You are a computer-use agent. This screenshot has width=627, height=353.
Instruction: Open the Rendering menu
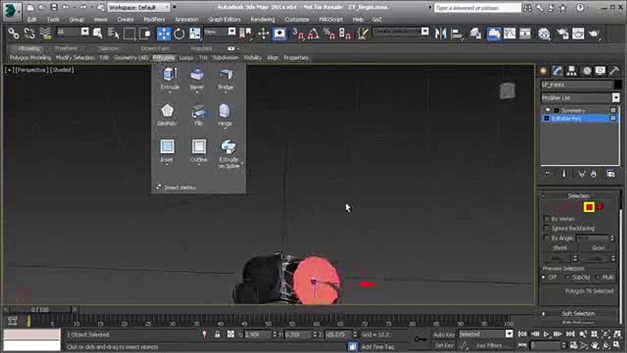[x=263, y=20]
